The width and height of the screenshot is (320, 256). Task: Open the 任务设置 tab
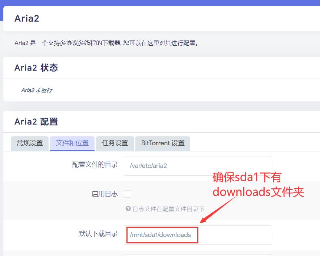coord(115,143)
